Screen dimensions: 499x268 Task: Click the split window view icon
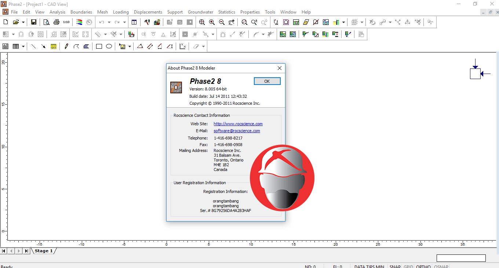[134, 22]
